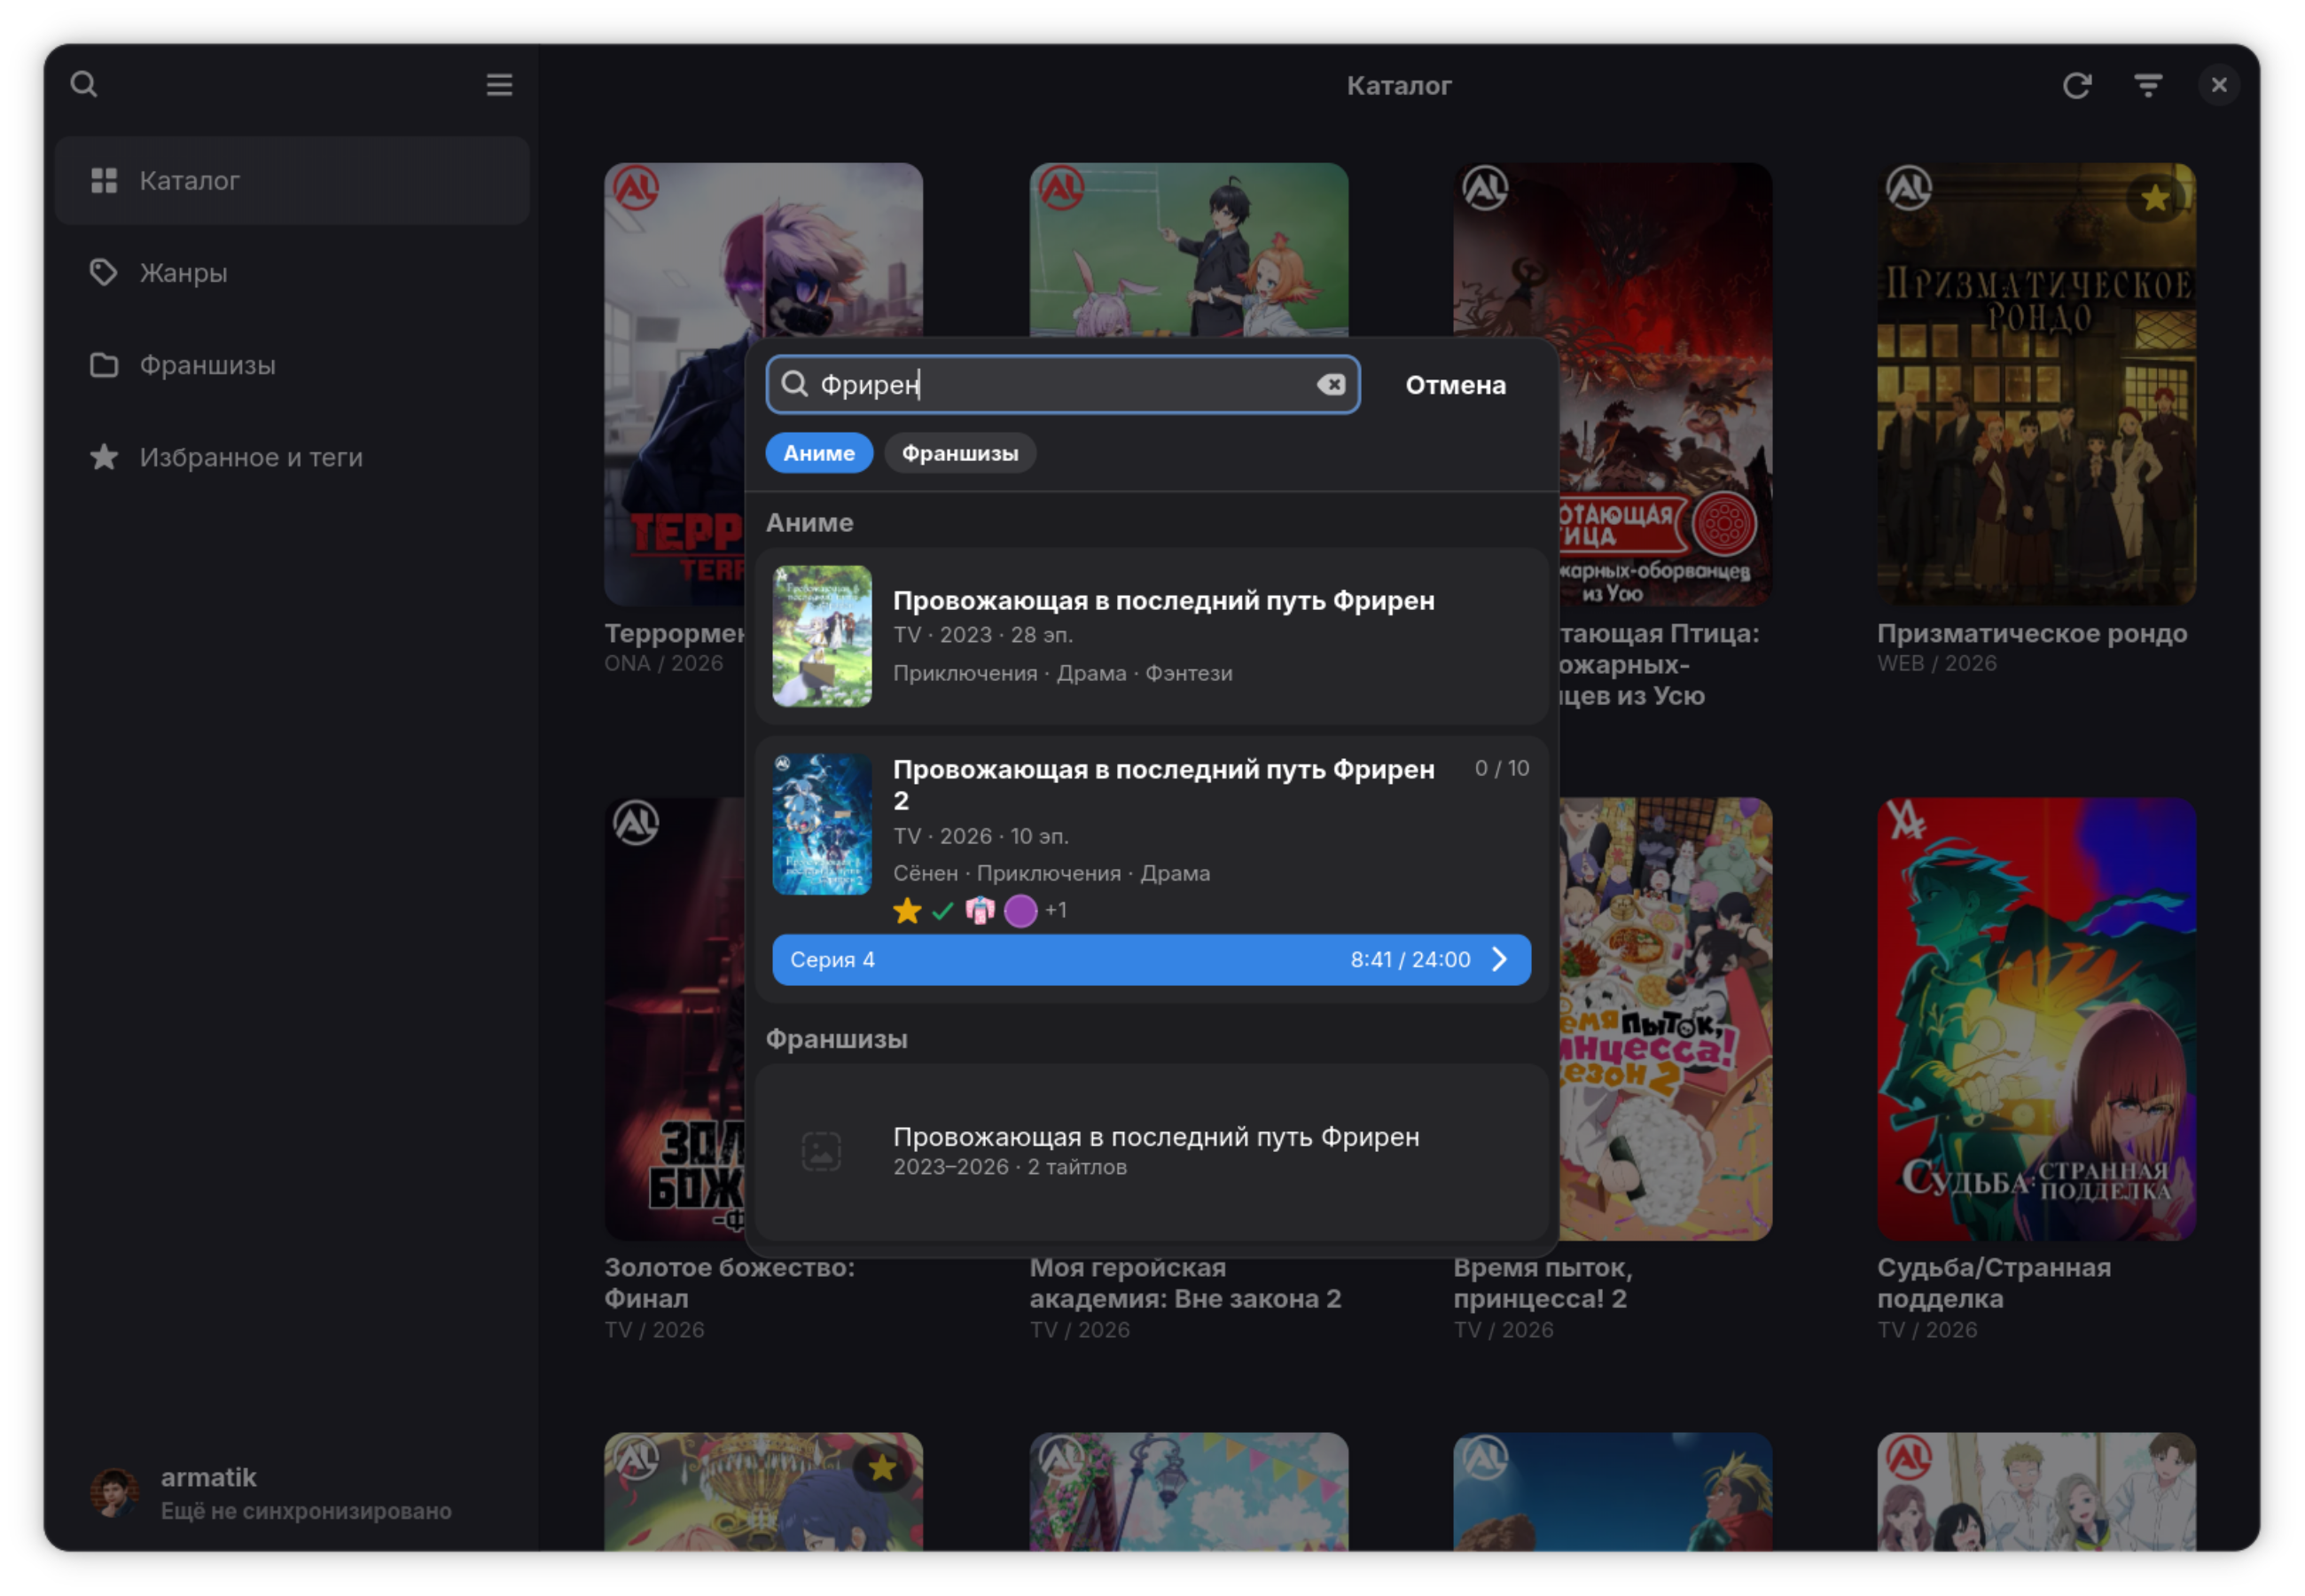
Task: Toggle the Аниме search filter chip
Action: click(818, 453)
